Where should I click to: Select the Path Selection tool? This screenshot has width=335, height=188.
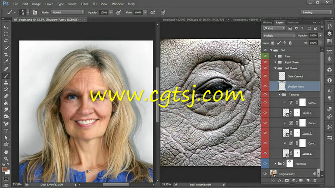[x=6, y=138]
